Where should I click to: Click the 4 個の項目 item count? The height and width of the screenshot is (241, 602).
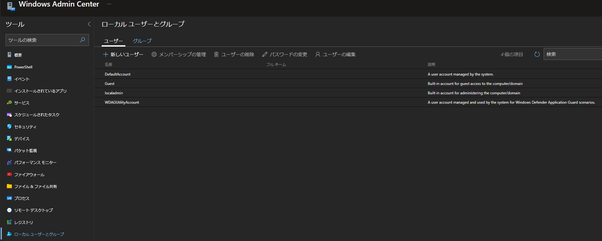point(512,54)
